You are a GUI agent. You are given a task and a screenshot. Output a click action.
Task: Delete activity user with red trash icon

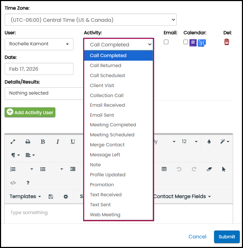click(x=227, y=42)
